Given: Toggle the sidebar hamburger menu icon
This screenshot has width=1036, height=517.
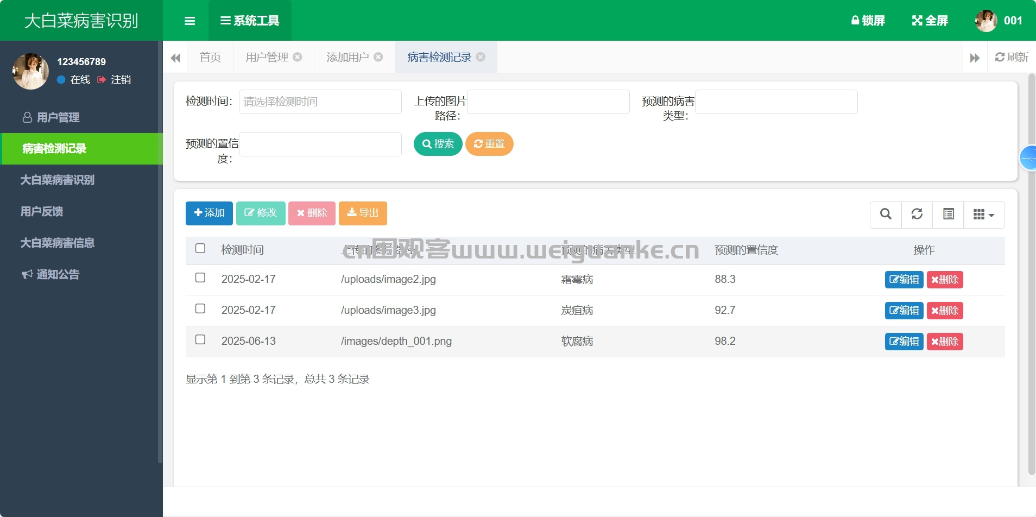Looking at the screenshot, I should click(189, 21).
